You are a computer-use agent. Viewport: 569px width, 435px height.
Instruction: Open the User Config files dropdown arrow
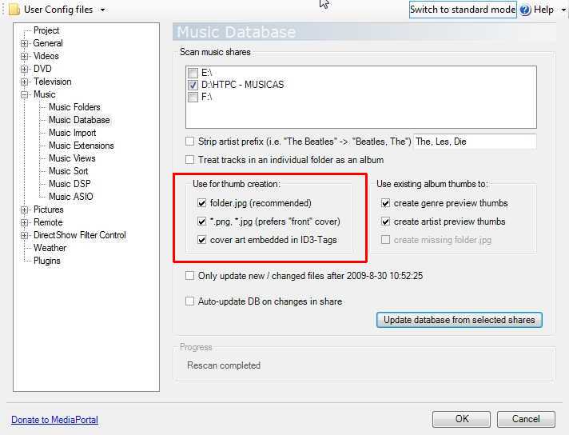pyautogui.click(x=103, y=10)
